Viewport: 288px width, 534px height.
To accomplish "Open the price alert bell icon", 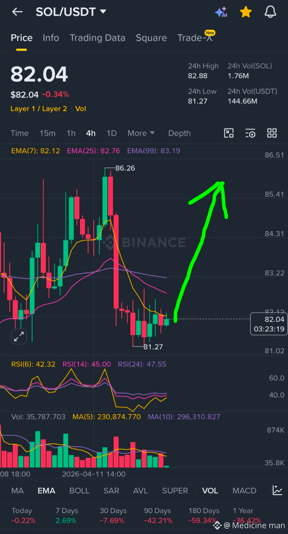I will click(270, 12).
